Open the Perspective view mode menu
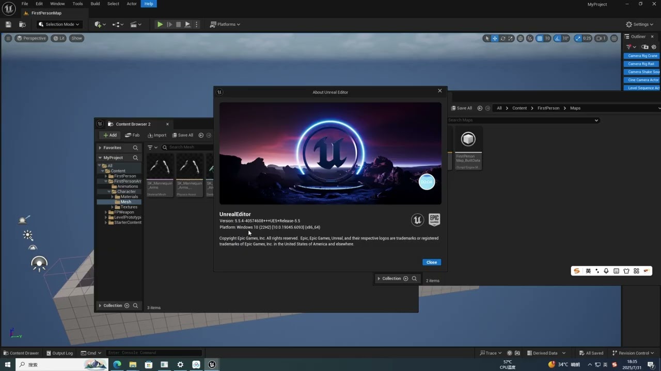 [32, 38]
